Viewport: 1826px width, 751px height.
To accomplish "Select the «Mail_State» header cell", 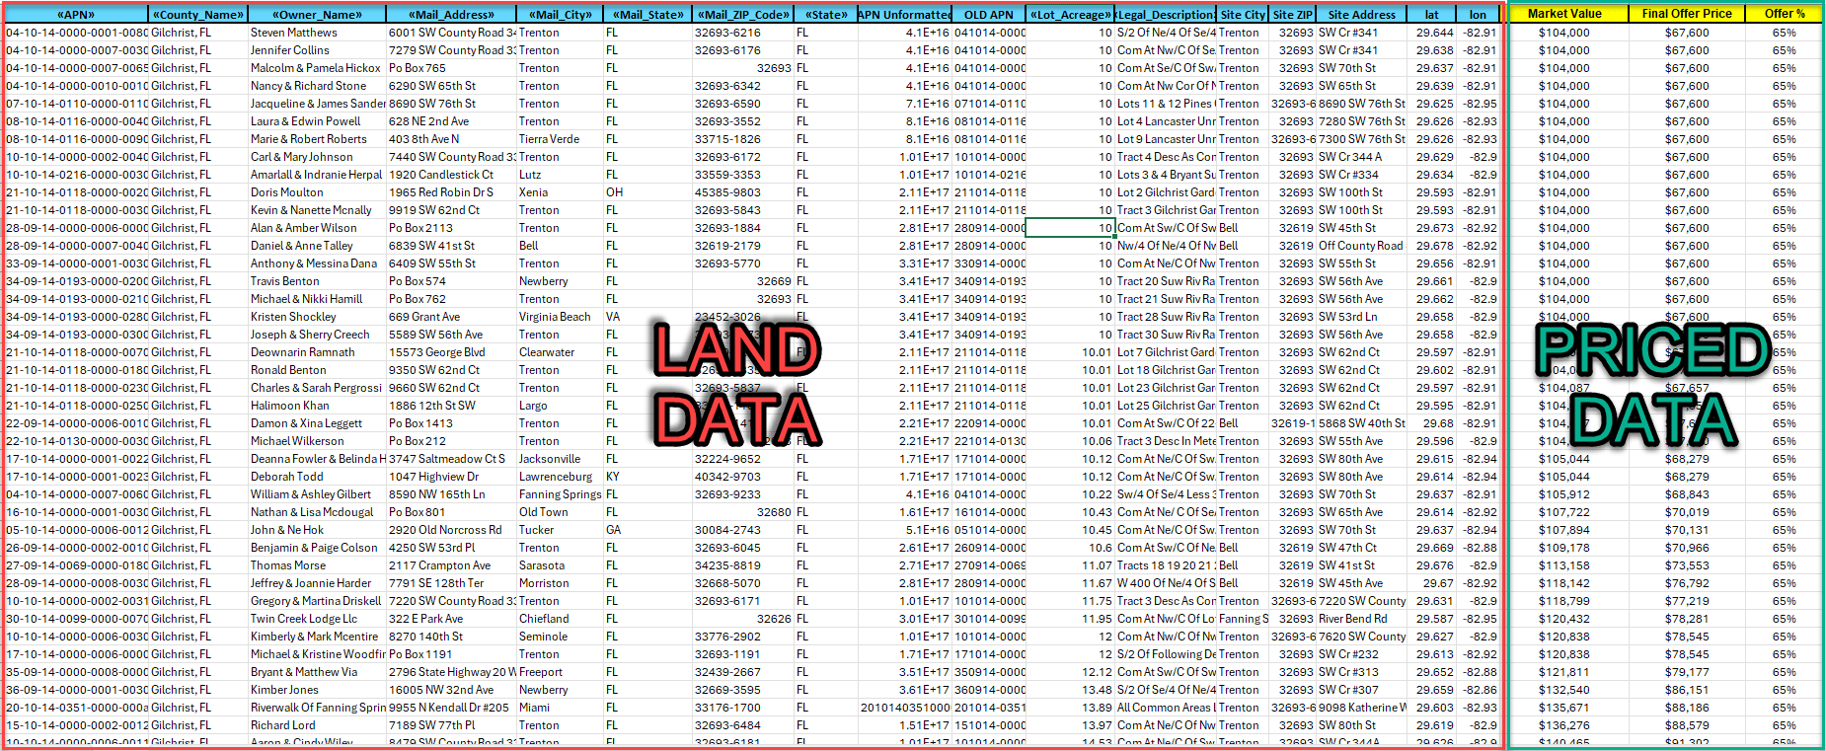I will coord(647,15).
